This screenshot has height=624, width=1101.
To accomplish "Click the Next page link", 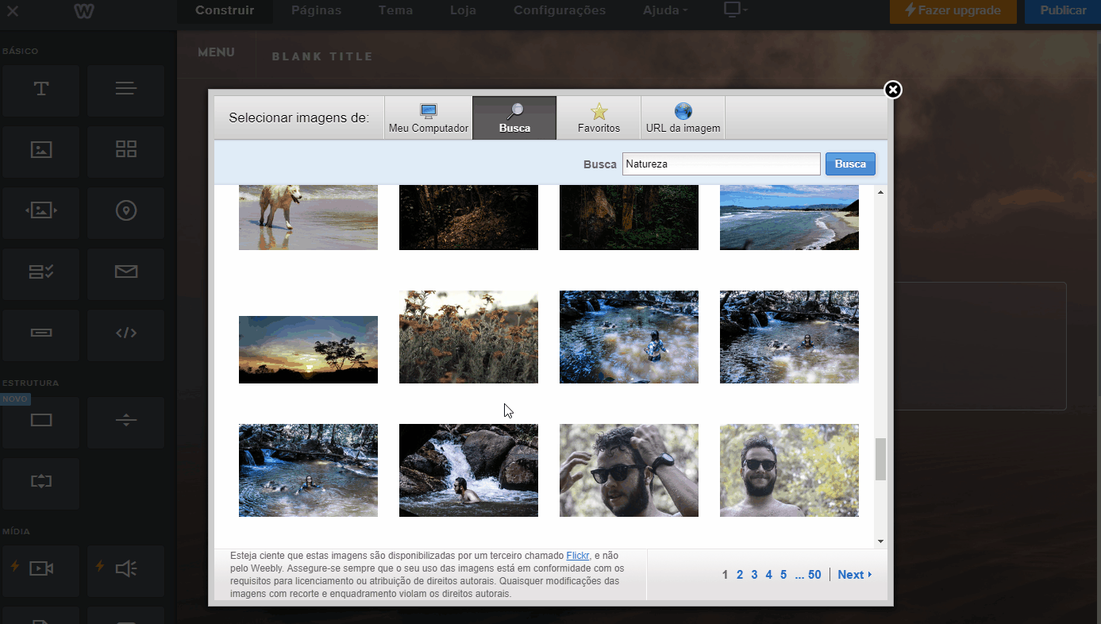I will pos(854,575).
